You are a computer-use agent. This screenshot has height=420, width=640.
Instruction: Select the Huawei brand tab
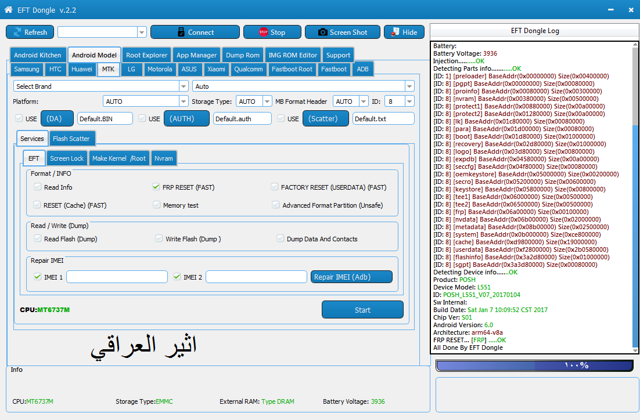(x=82, y=69)
